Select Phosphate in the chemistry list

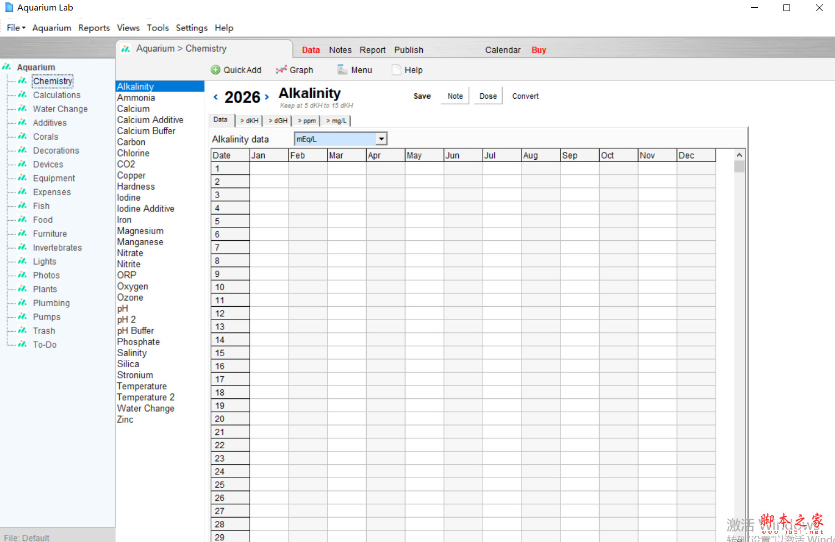(138, 342)
